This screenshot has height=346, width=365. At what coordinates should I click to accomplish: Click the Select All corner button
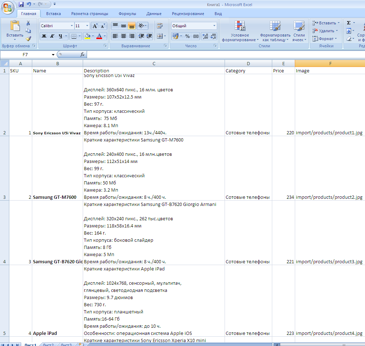[4, 63]
